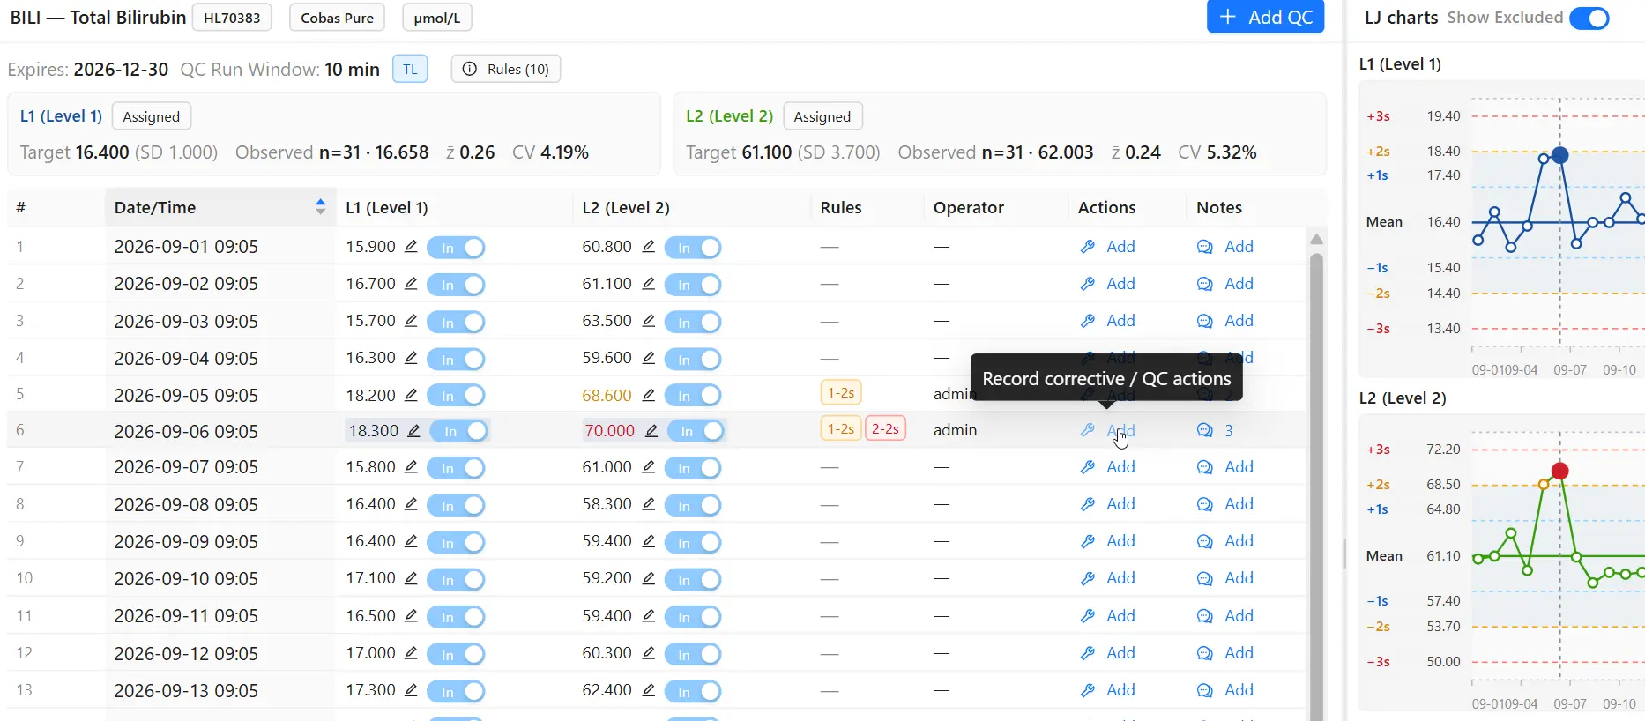Open notes bubble icon for row 6
Image resolution: width=1645 pixels, height=721 pixels.
[x=1204, y=430]
